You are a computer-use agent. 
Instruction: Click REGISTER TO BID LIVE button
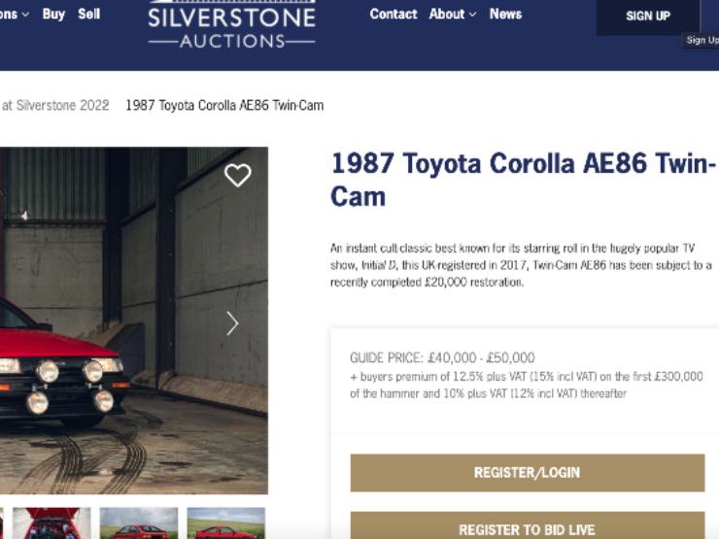(527, 529)
